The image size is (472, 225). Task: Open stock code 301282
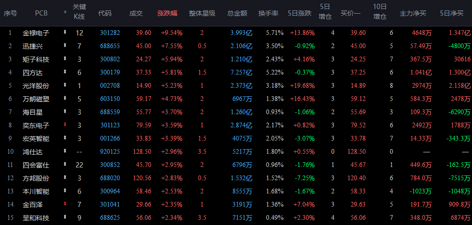point(110,33)
